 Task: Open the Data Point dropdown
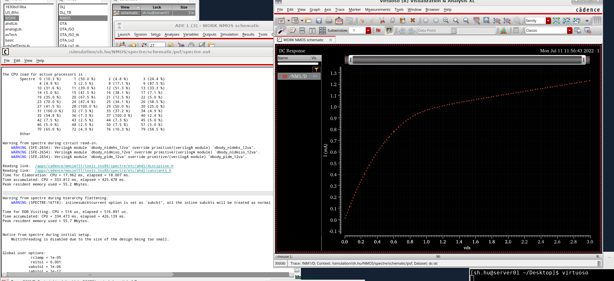[453, 30]
